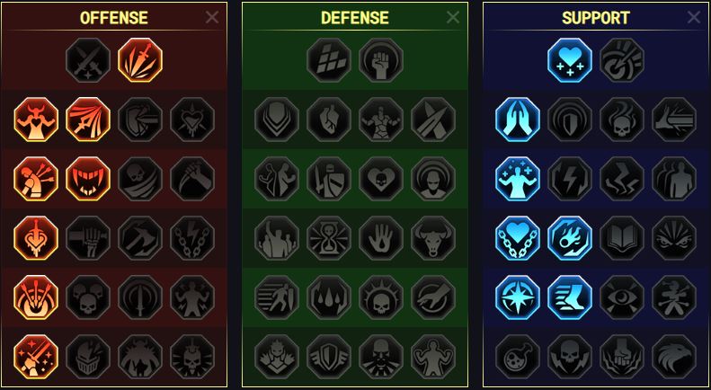This screenshot has width=711, height=390.
Task: Close the Offense mastery panel
Action: tap(212, 17)
